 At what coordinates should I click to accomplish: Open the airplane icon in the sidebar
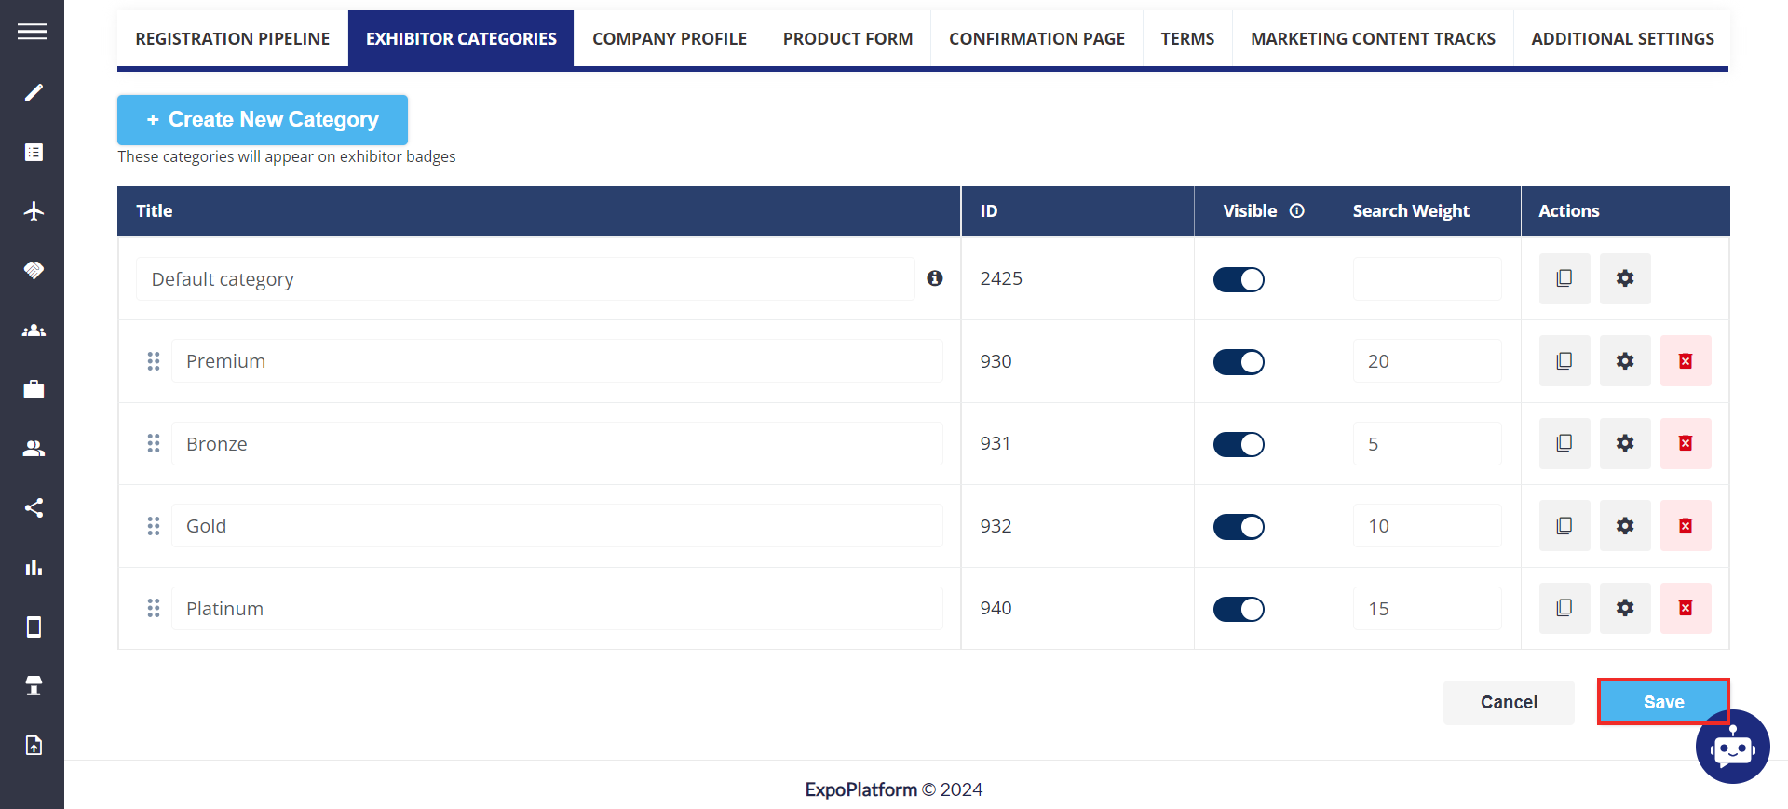coord(34,211)
